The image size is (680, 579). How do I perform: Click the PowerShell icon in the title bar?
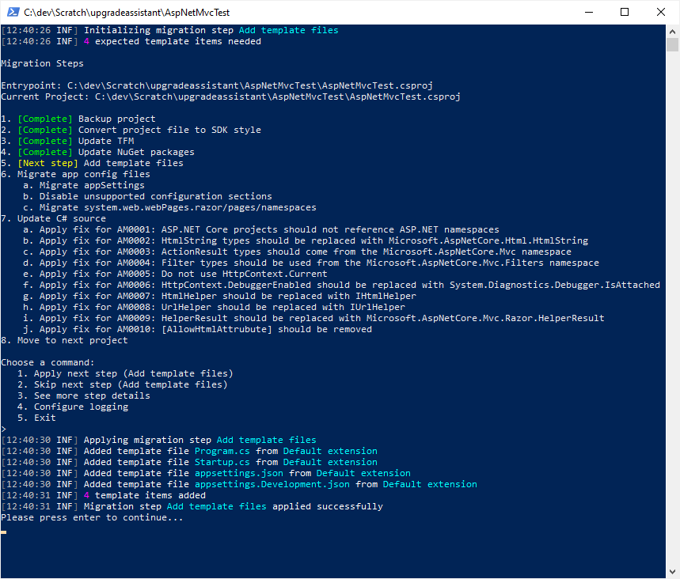click(11, 13)
